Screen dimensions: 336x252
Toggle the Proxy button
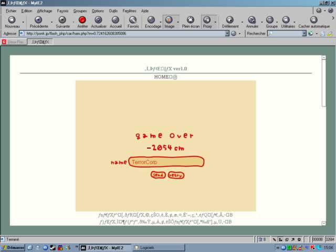(x=207, y=20)
